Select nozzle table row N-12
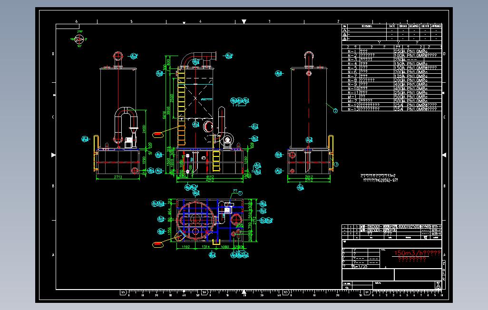 [391, 105]
